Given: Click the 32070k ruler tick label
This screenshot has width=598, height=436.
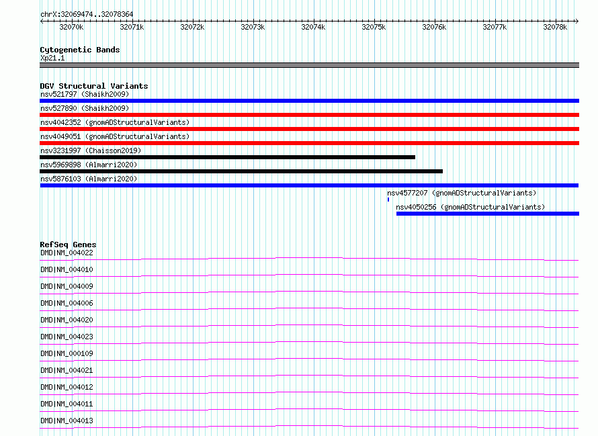Looking at the screenshot, I should 71,27.
